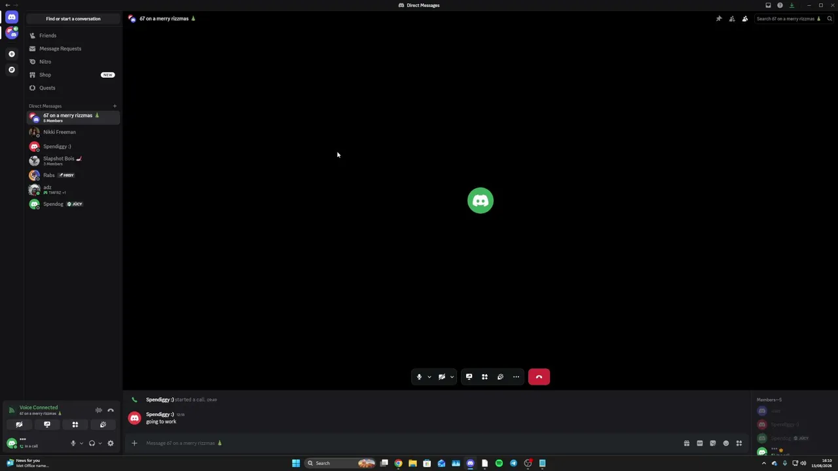The height and width of the screenshot is (471, 838).
Task: Open soundboard from the voice panel
Action: (x=103, y=425)
